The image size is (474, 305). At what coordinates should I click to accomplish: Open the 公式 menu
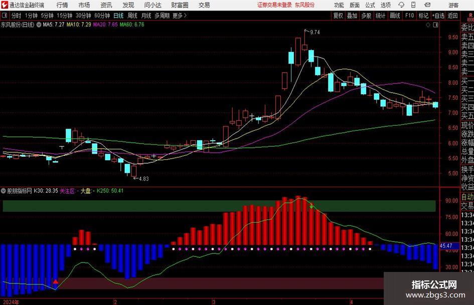tap(370, 5)
